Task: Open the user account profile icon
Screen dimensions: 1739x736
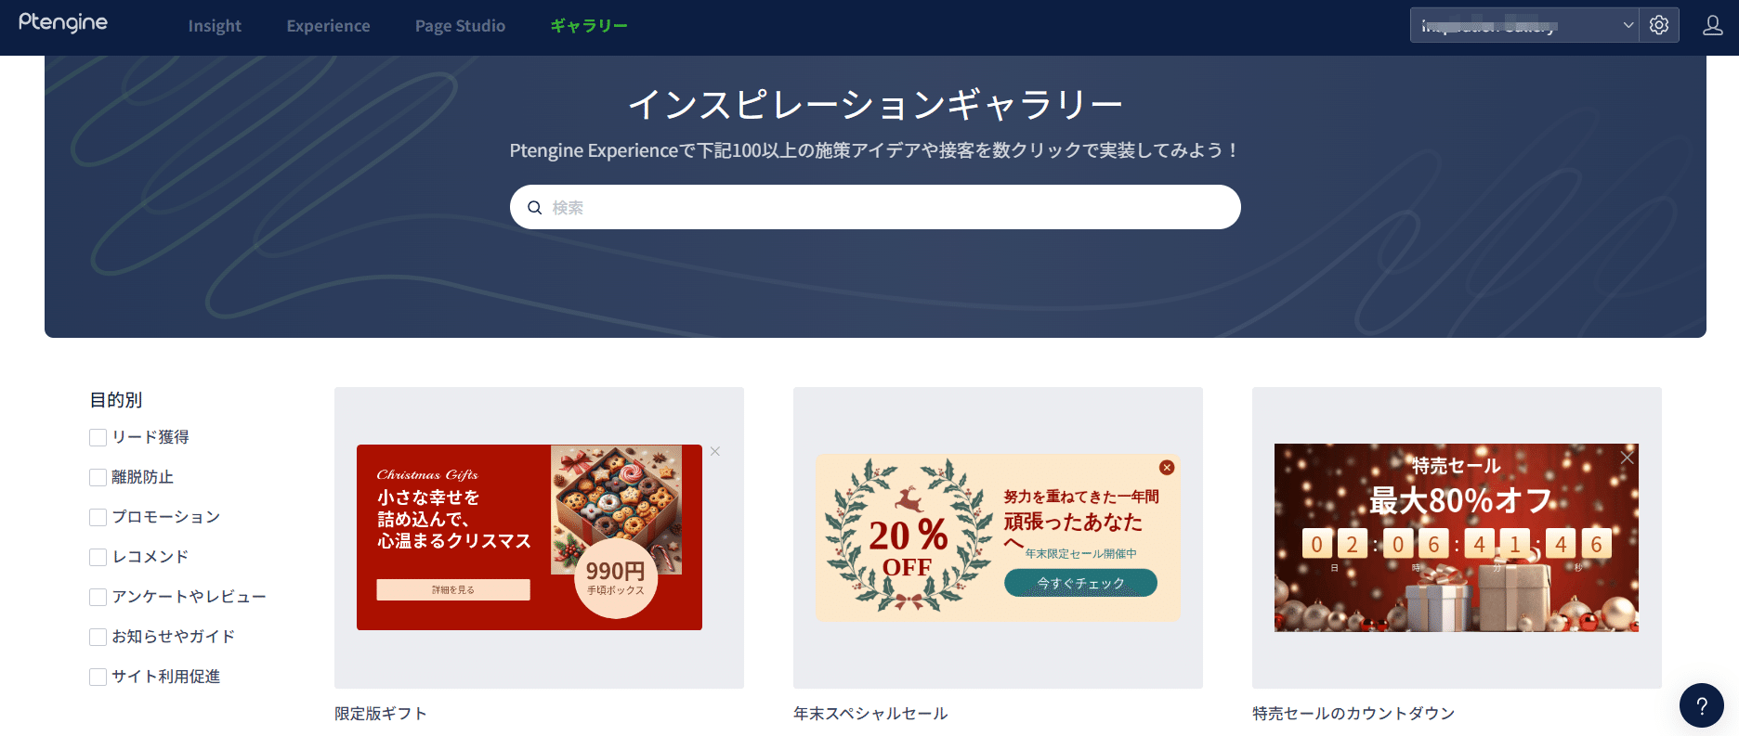Action: (x=1712, y=25)
